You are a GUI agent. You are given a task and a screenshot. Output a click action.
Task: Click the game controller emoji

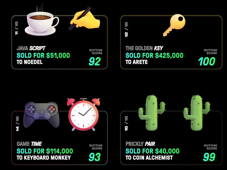click(41, 115)
